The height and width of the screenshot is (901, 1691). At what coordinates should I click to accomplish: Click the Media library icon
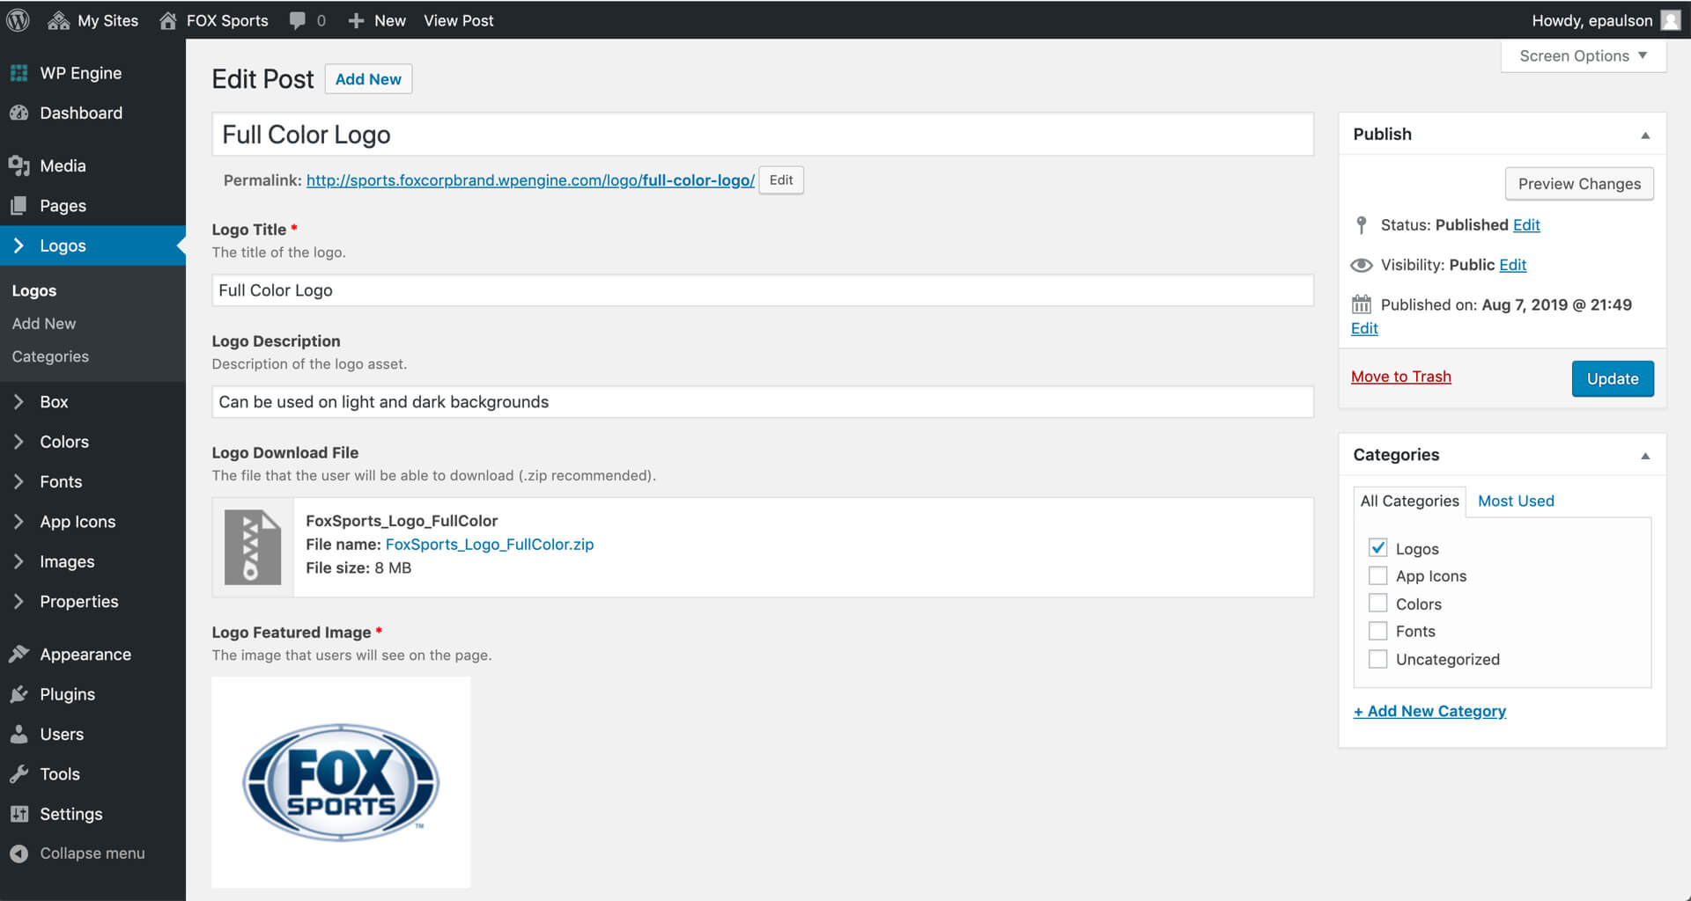[18, 165]
